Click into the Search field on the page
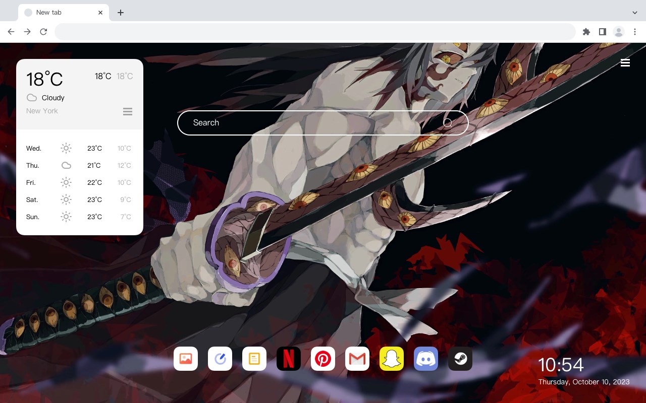The width and height of the screenshot is (646, 403). tap(323, 123)
